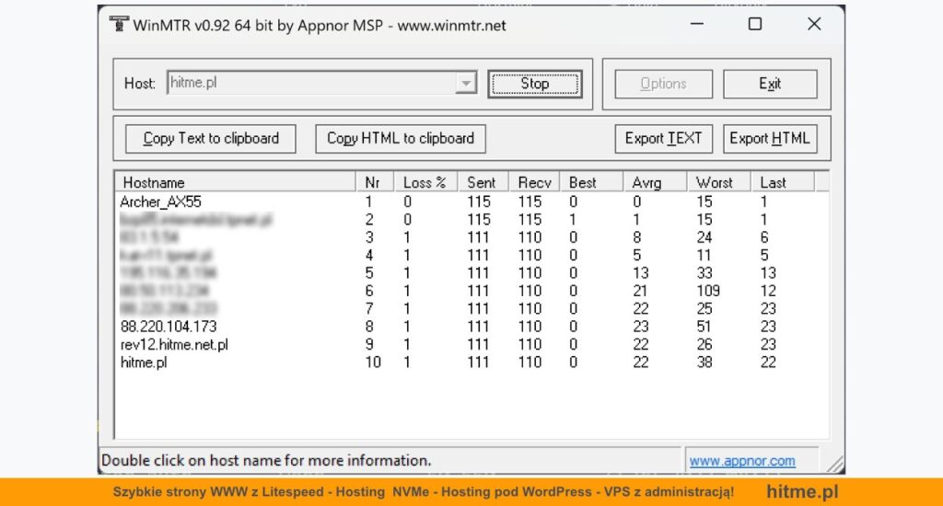Click the Worst value 38 in row 10
The width and height of the screenshot is (943, 506).
click(704, 362)
